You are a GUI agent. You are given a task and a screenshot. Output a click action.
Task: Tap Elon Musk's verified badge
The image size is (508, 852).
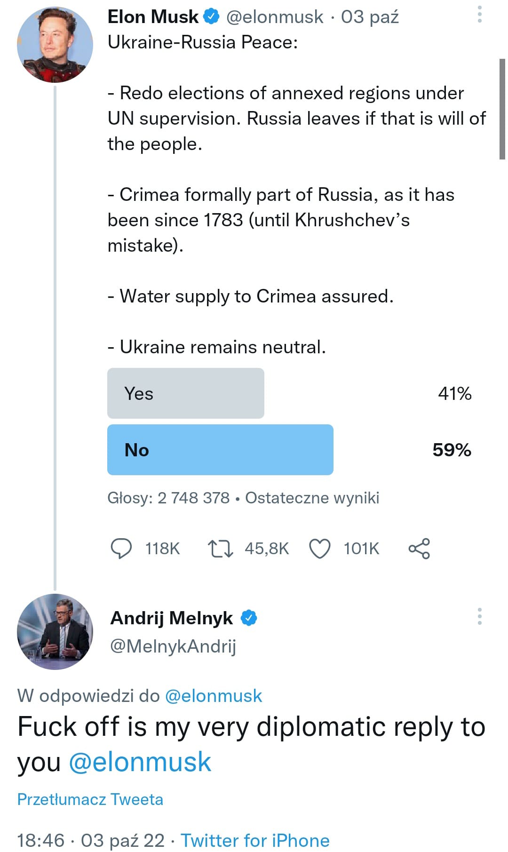click(211, 17)
